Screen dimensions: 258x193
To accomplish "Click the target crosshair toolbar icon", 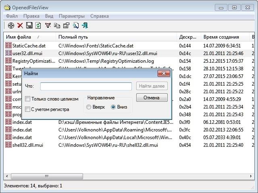I will click(11, 26).
